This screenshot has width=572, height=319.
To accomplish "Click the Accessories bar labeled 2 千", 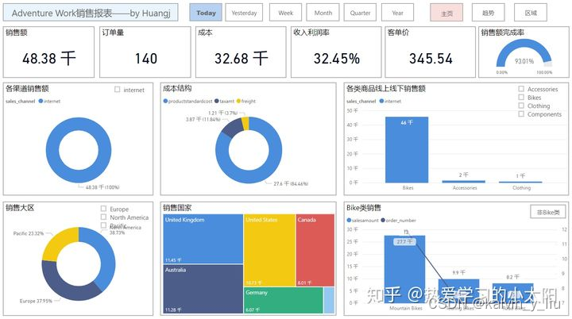I will pyautogui.click(x=464, y=181).
